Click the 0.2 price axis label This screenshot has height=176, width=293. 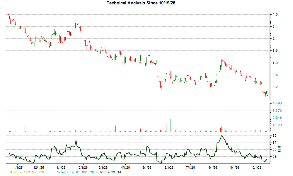click(275, 87)
